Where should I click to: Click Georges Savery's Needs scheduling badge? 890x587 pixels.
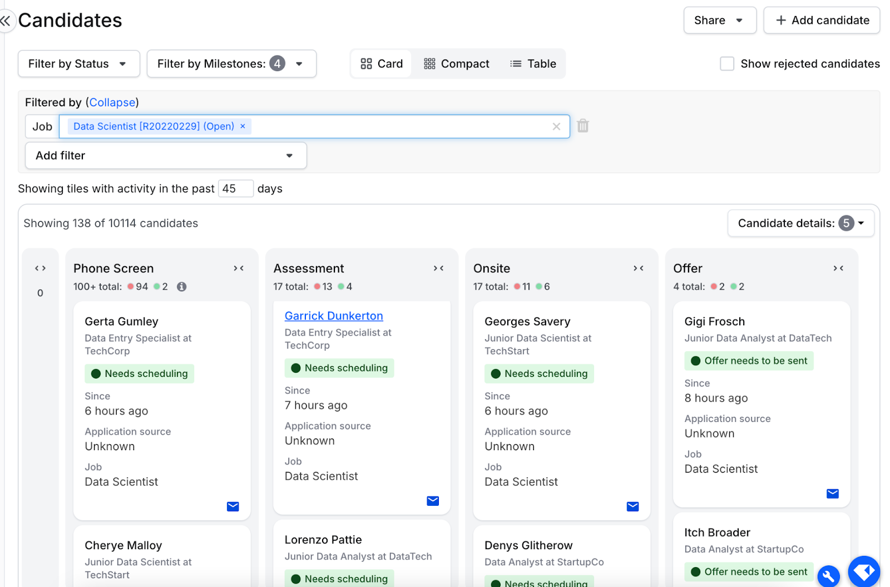(x=539, y=374)
